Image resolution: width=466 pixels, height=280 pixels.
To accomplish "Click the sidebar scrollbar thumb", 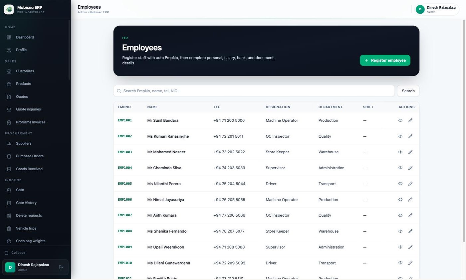I will pyautogui.click(x=69, y=49).
